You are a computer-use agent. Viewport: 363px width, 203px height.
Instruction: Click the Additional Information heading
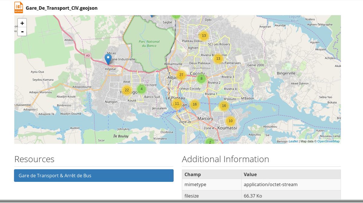click(225, 159)
